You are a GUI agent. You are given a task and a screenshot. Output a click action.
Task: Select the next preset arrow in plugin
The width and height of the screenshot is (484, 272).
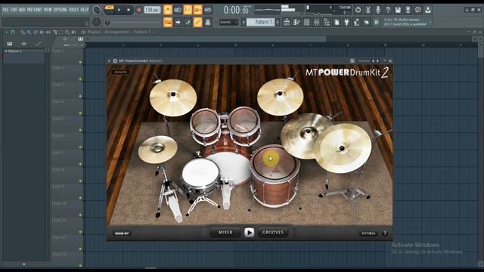pyautogui.click(x=378, y=61)
